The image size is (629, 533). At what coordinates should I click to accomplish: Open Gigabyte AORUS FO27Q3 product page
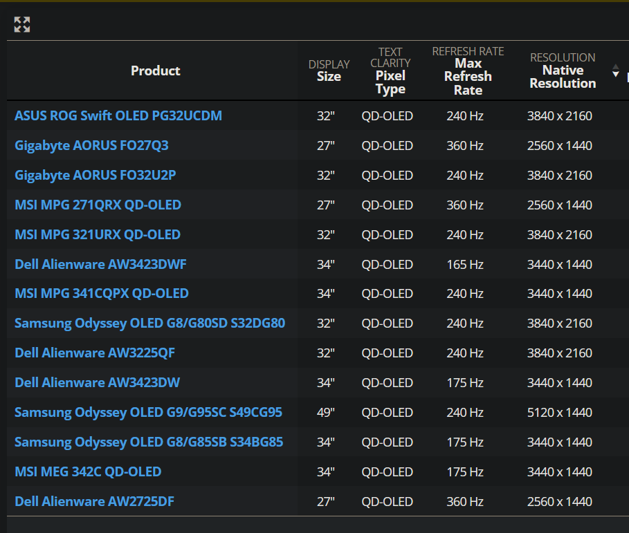tap(91, 145)
